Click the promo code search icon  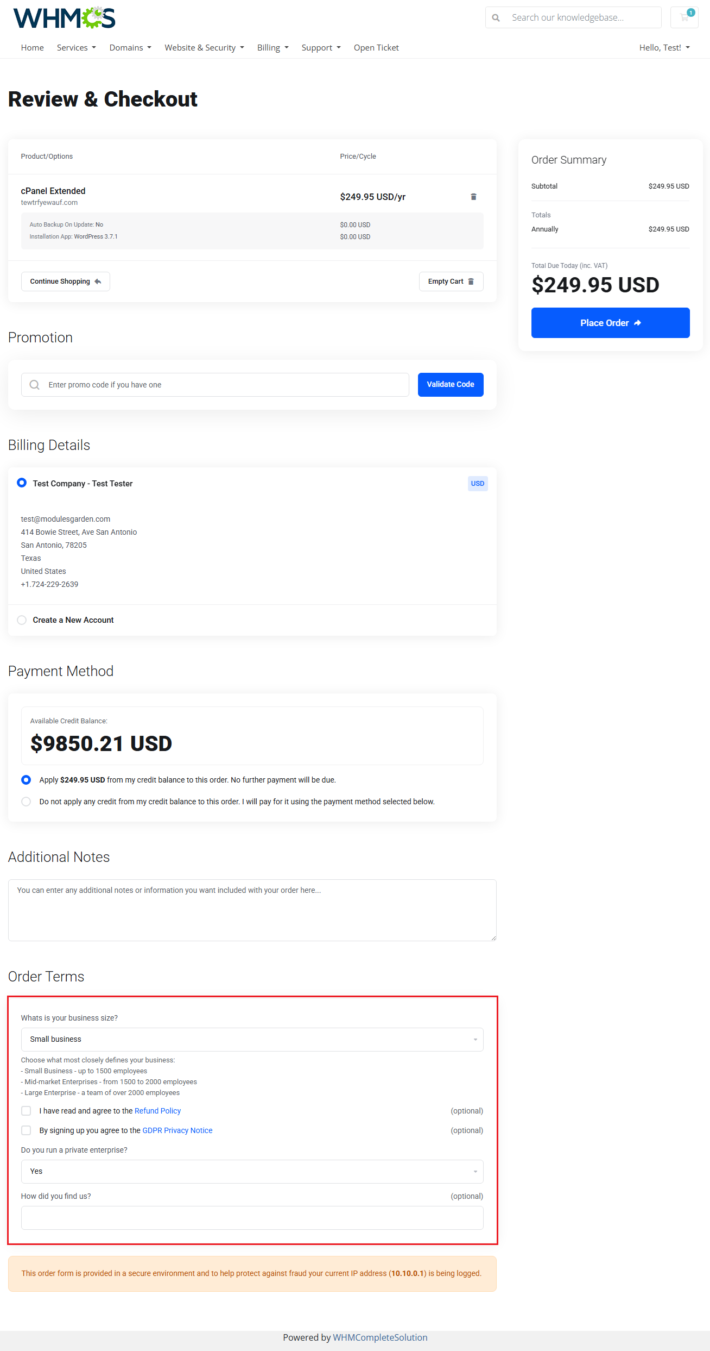point(35,385)
